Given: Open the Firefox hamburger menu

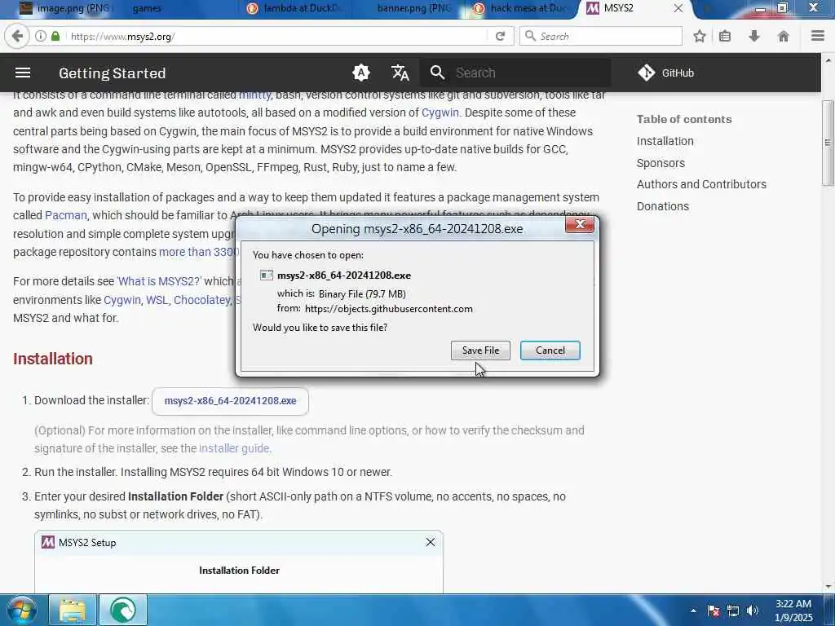Looking at the screenshot, I should (818, 36).
